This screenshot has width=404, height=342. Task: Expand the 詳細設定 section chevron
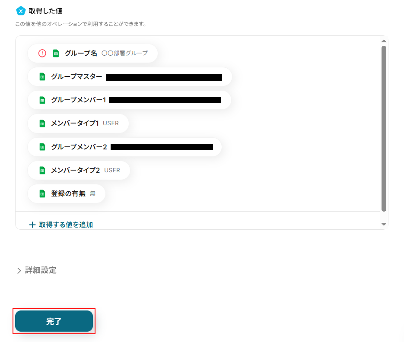19,271
